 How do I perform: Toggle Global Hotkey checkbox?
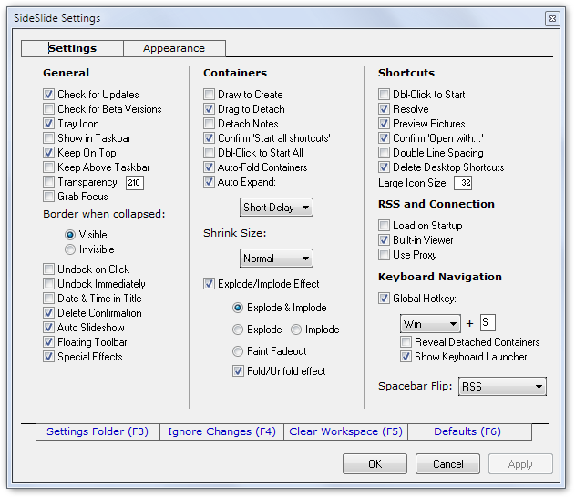pyautogui.click(x=384, y=299)
